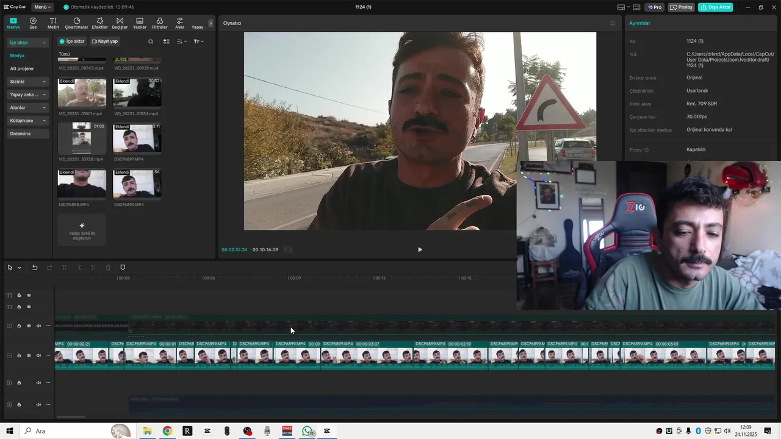Lock the DSCF6899.MP4 main video track
This screenshot has height=439, width=781.
pyautogui.click(x=19, y=355)
